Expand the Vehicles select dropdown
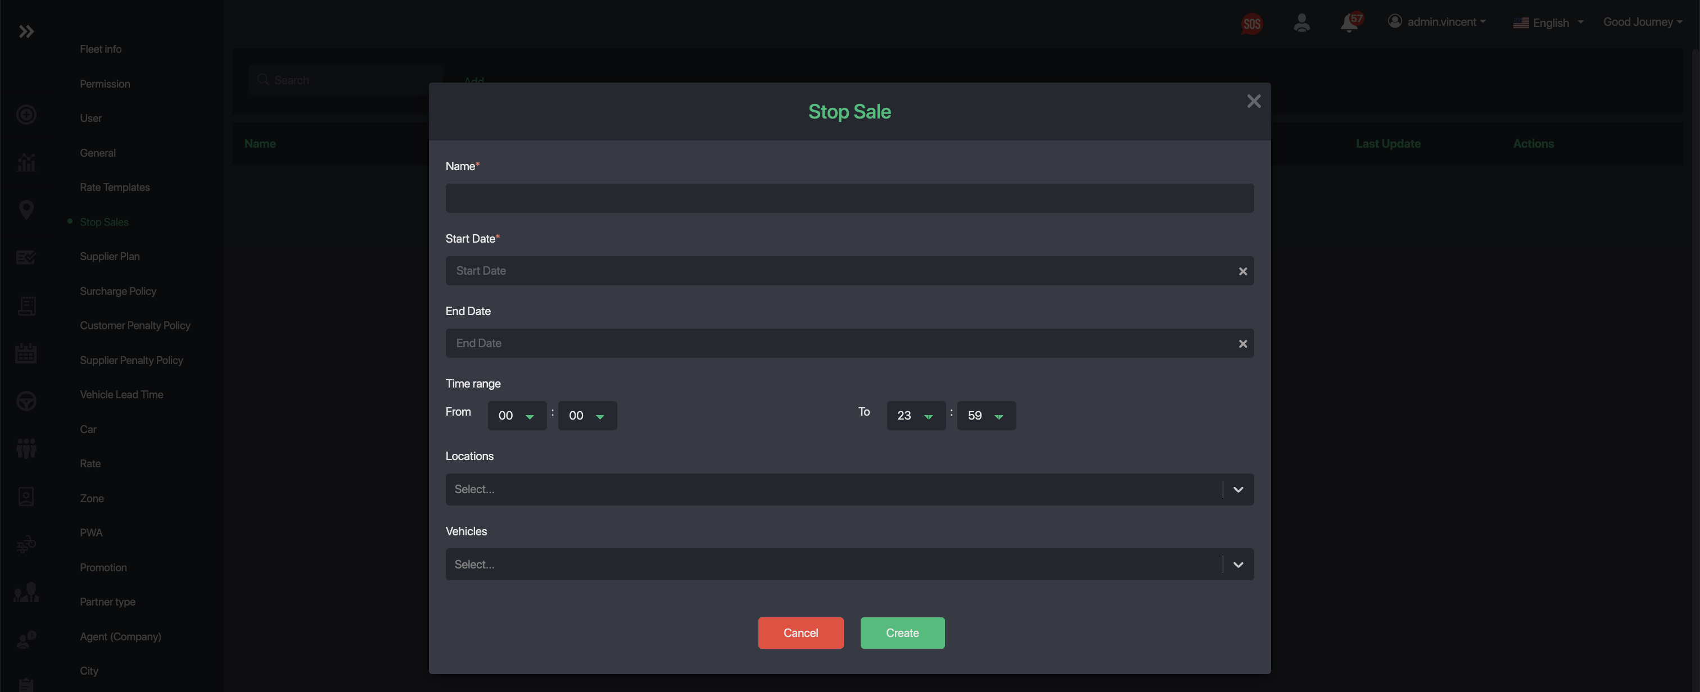This screenshot has width=1700, height=692. click(1238, 564)
